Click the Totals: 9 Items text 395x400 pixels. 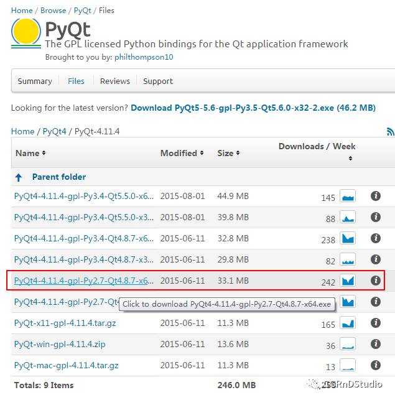pos(44,385)
